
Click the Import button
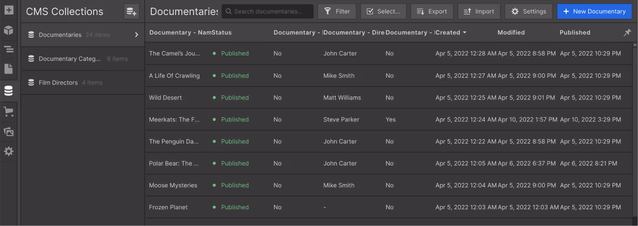pyautogui.click(x=479, y=11)
